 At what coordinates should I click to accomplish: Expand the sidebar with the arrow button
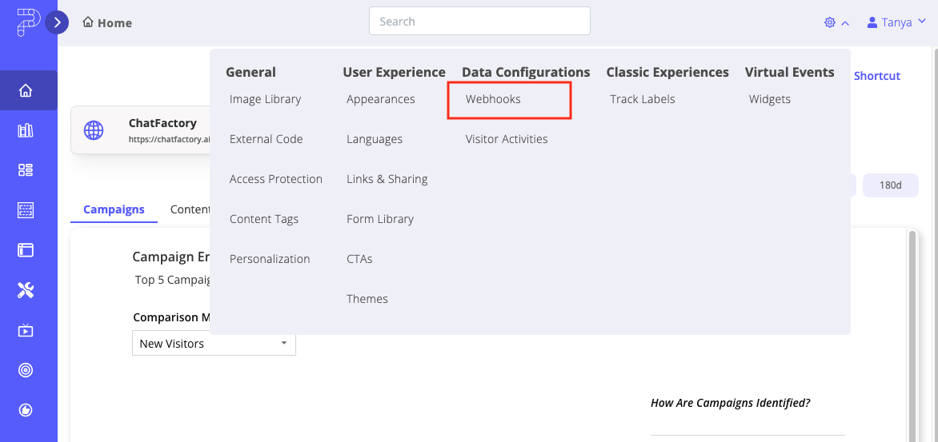coord(57,22)
